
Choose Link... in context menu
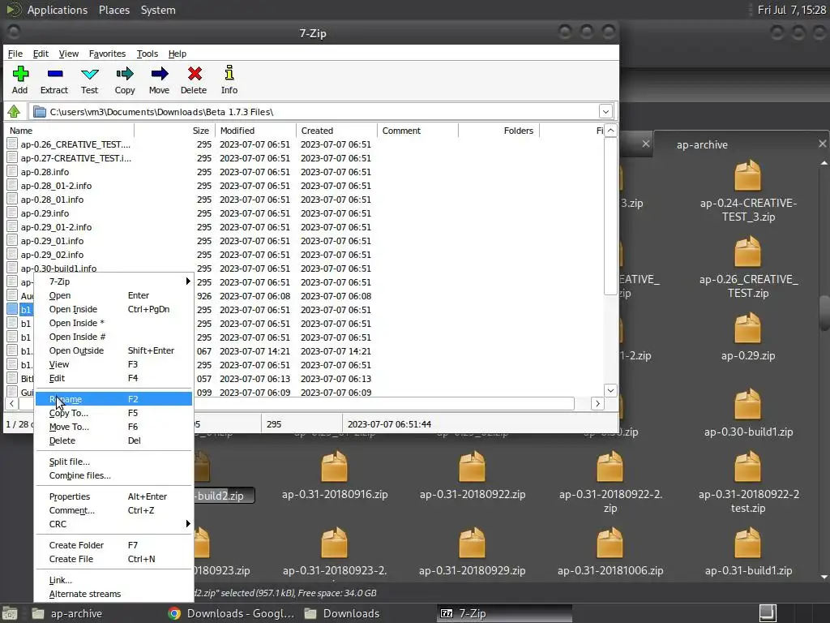pyautogui.click(x=113, y=580)
